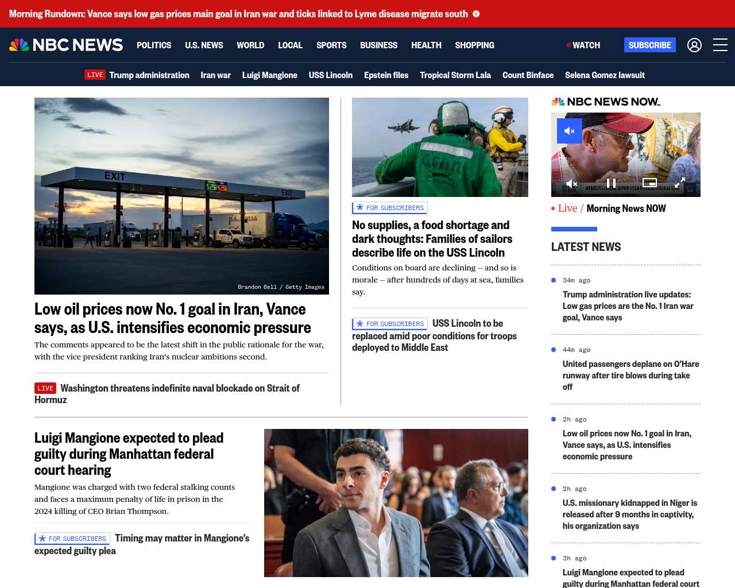Click the '3h ago' timestamp
Image resolution: width=735 pixels, height=588 pixels.
pyautogui.click(x=575, y=558)
